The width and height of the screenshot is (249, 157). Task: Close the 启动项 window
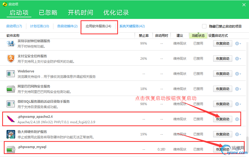tap(244, 5)
